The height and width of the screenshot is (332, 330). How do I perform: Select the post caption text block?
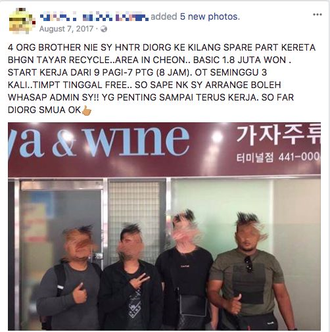coord(162,79)
